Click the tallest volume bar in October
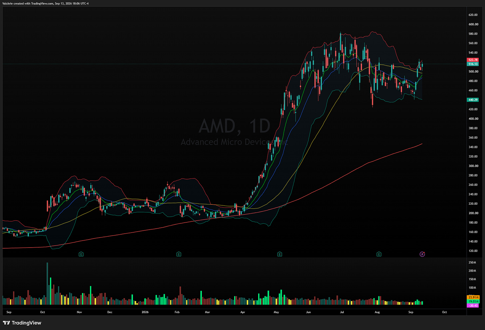Viewport: 485px width, 330px height. point(47,283)
